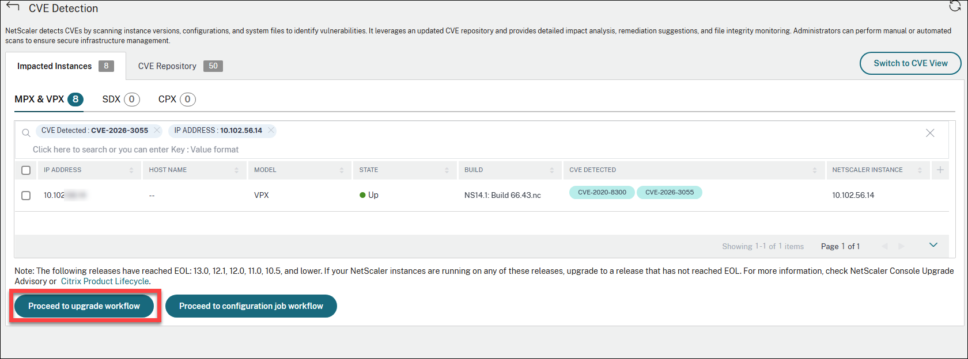The height and width of the screenshot is (359, 968).
Task: Remove the CVE Detected: CVE-2026-3055 filter
Action: click(x=157, y=130)
